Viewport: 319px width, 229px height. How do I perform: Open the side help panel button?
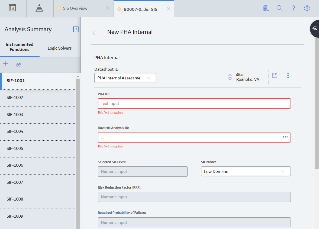pyautogui.click(x=315, y=29)
